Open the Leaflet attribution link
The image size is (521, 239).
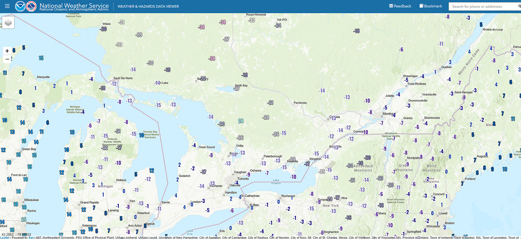5,237
